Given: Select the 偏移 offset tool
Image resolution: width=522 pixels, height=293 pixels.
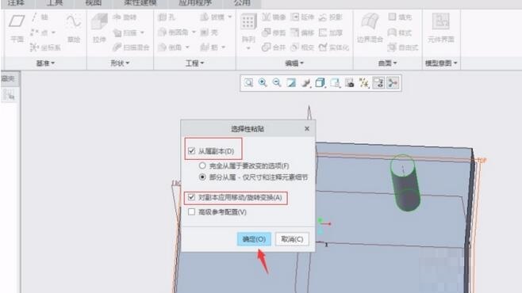Looking at the screenshot, I should coord(302,32).
